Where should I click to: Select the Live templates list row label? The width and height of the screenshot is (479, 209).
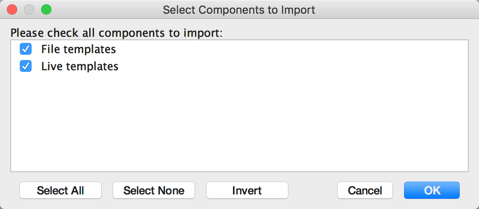coord(80,66)
